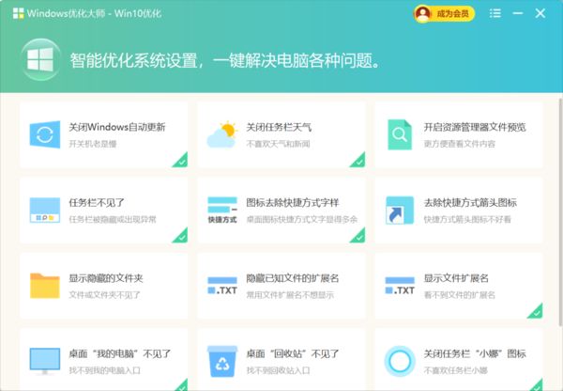
Task: Click the recycle bin icon
Action: point(221,360)
